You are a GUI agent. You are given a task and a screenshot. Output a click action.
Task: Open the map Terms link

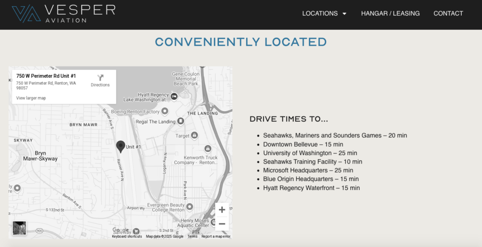point(193,237)
